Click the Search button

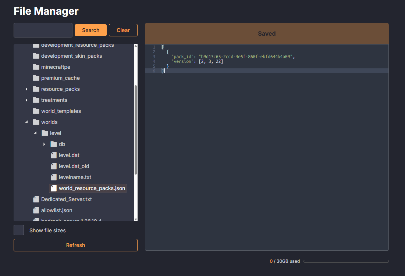[90, 30]
